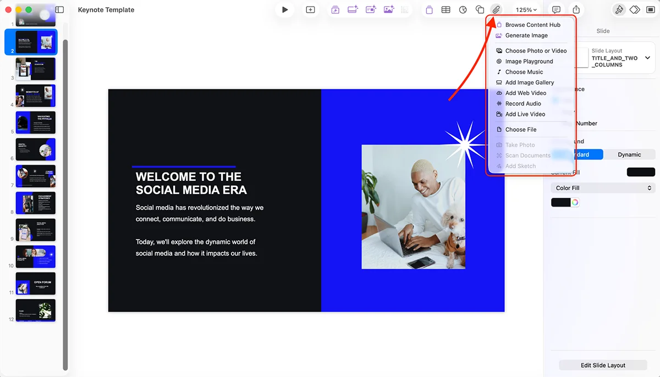Click the purple generate slide icon
Image resolution: width=660 pixels, height=377 pixels.
pos(335,10)
